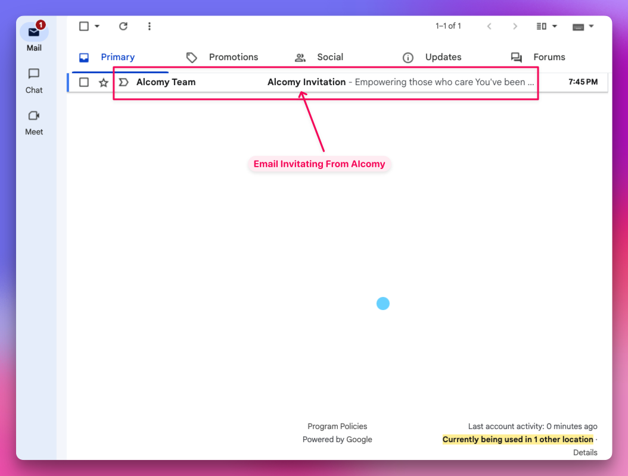Open the Mail section icon

[34, 32]
